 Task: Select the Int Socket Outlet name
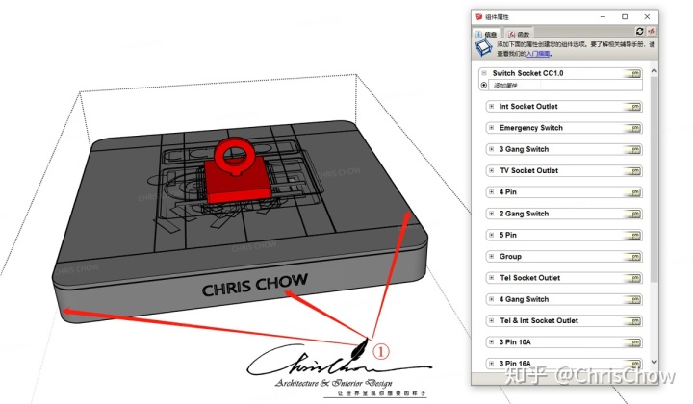[x=528, y=107]
